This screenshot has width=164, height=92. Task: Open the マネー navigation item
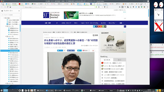click(x=76, y=23)
